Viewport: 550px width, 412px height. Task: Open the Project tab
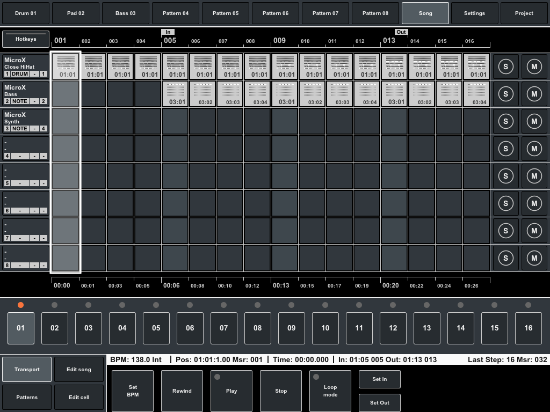(x=524, y=13)
